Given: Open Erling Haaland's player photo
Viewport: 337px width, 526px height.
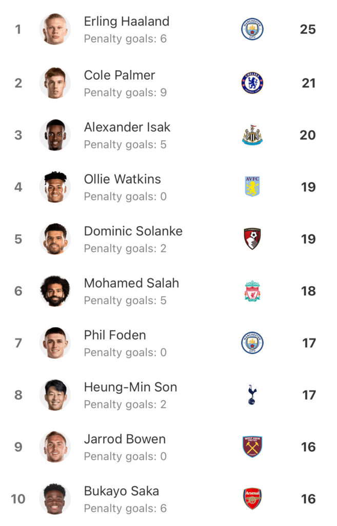Looking at the screenshot, I should pos(55,29).
